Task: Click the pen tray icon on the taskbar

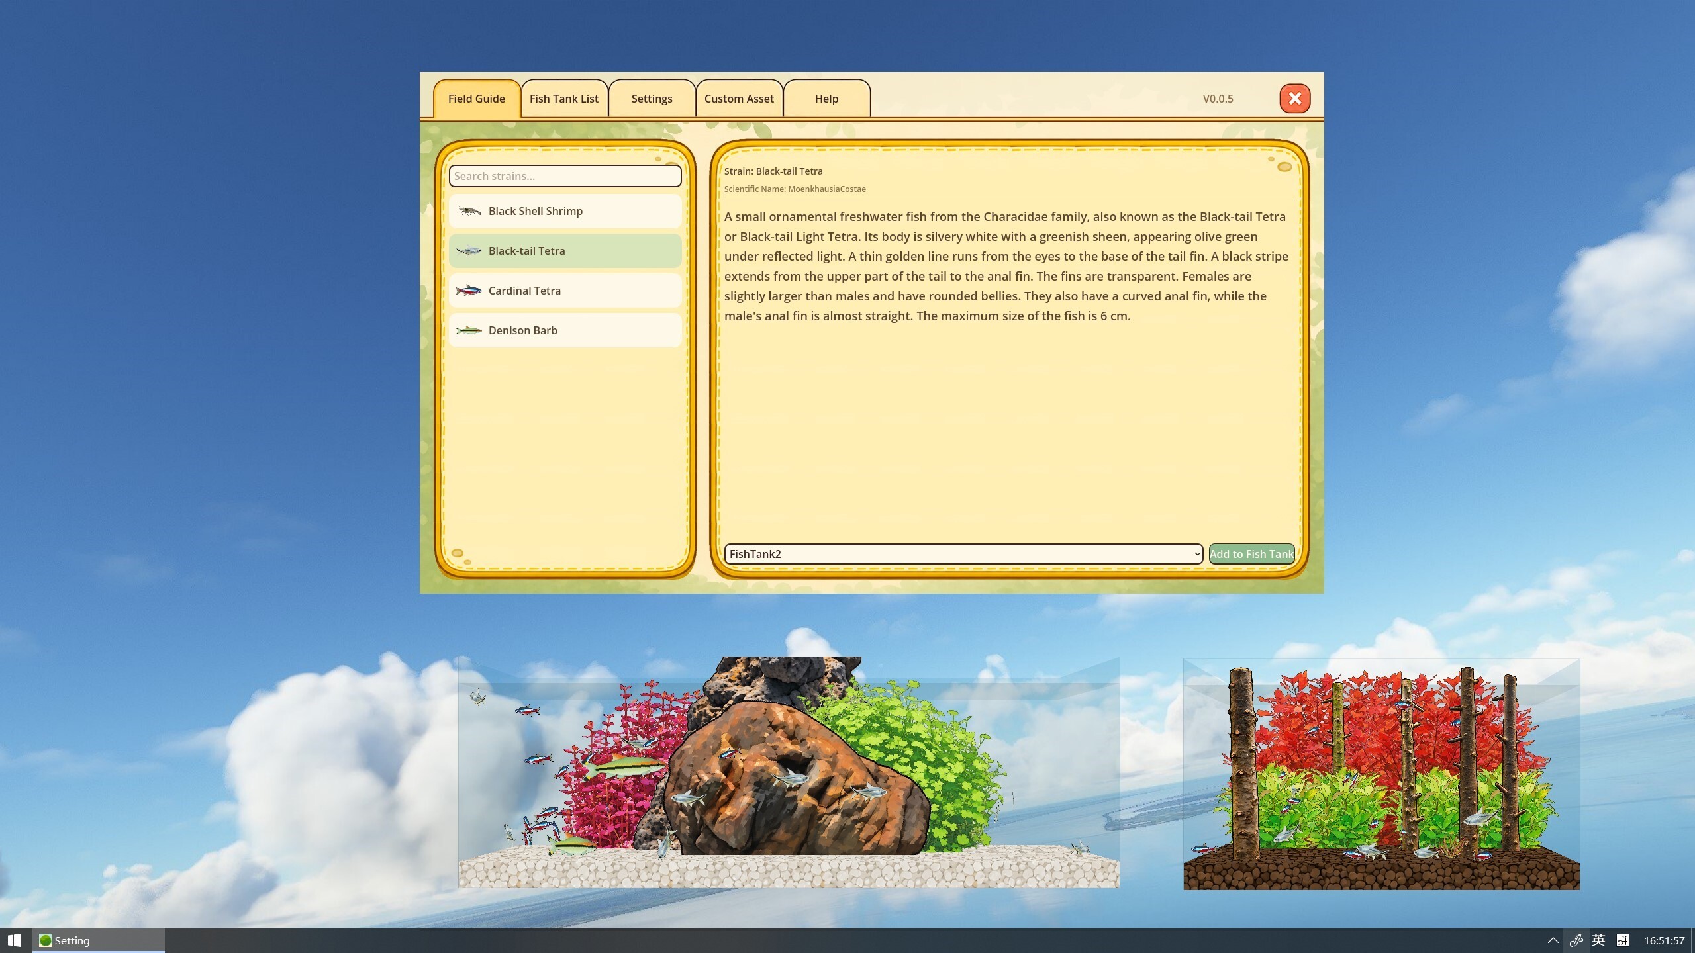Action: [1576, 940]
